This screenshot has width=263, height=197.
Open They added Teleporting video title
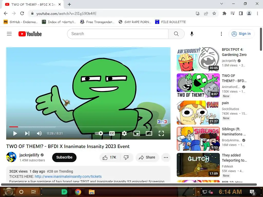234,158
